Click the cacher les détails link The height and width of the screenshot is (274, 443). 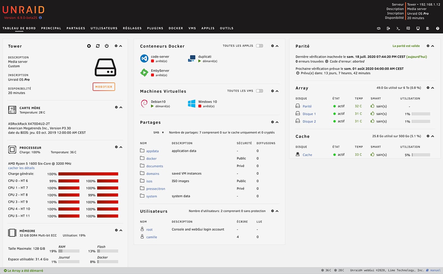pos(21,168)
